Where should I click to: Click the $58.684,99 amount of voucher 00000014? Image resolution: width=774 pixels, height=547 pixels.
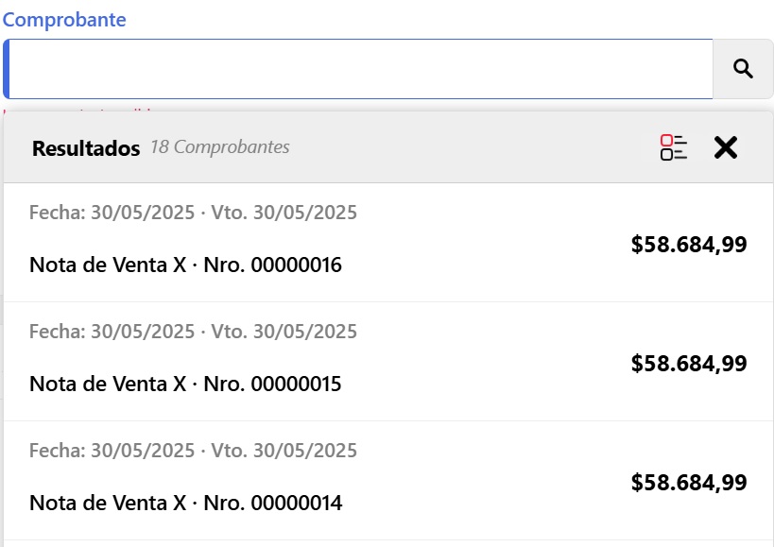[689, 483]
